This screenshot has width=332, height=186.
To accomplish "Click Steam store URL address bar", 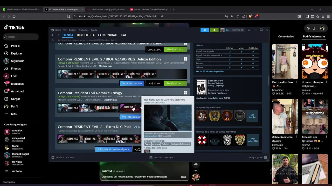I will [x=89, y=40].
